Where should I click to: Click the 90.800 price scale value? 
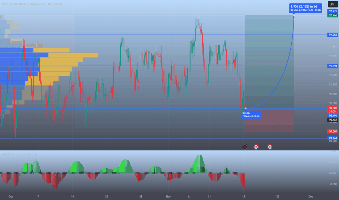point(333,94)
